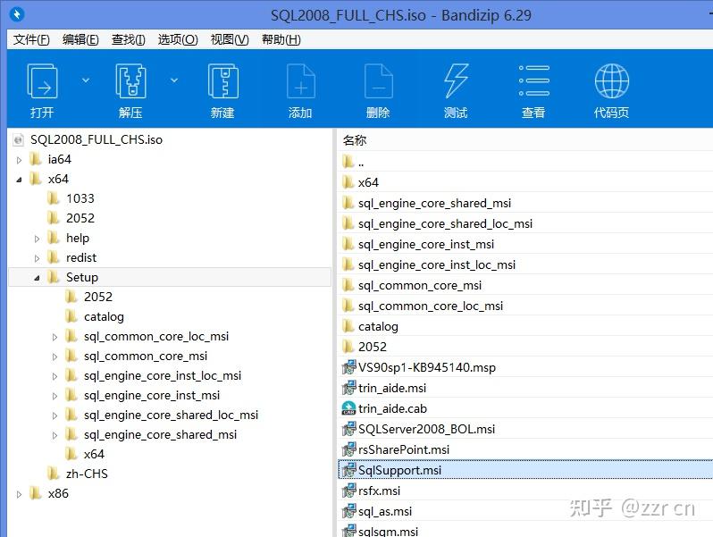Open the View (视图) menu
This screenshot has width=713, height=537.
click(230, 39)
